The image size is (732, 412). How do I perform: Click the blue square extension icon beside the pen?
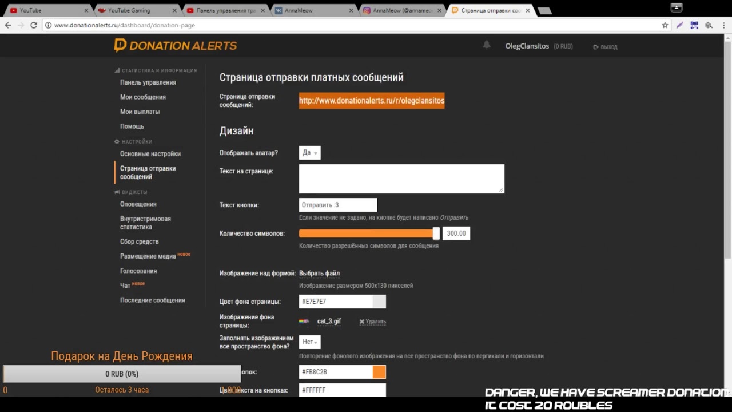(694, 25)
